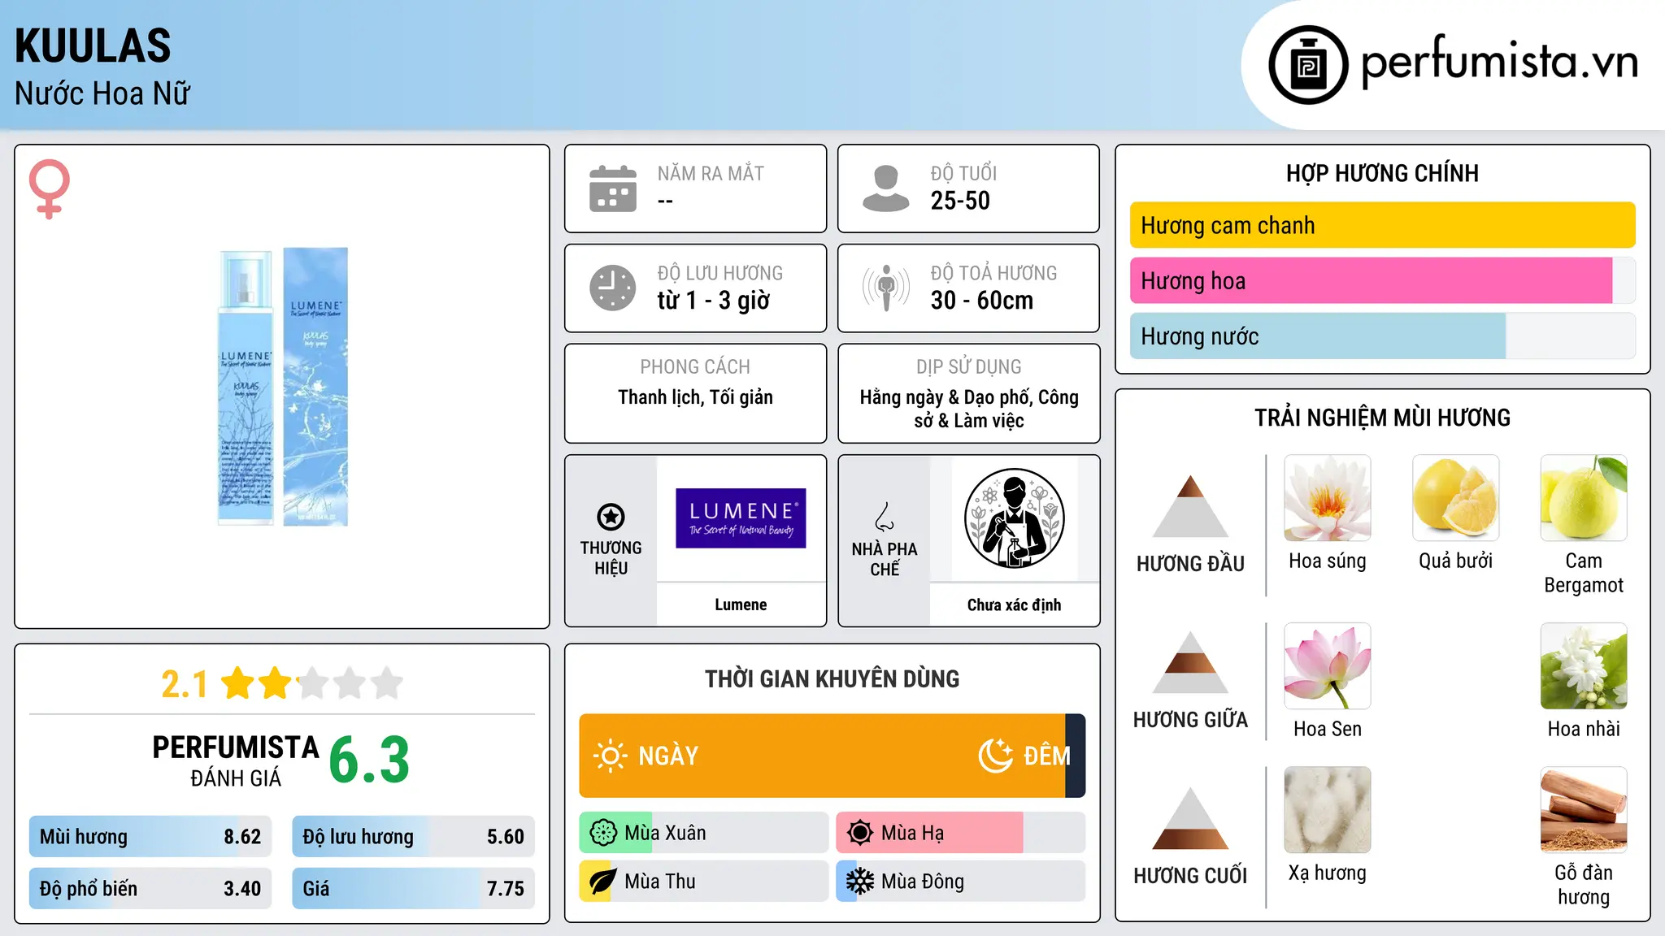Image resolution: width=1665 pixels, height=936 pixels.
Task: Click the Giá score bar
Action: [x=414, y=888]
